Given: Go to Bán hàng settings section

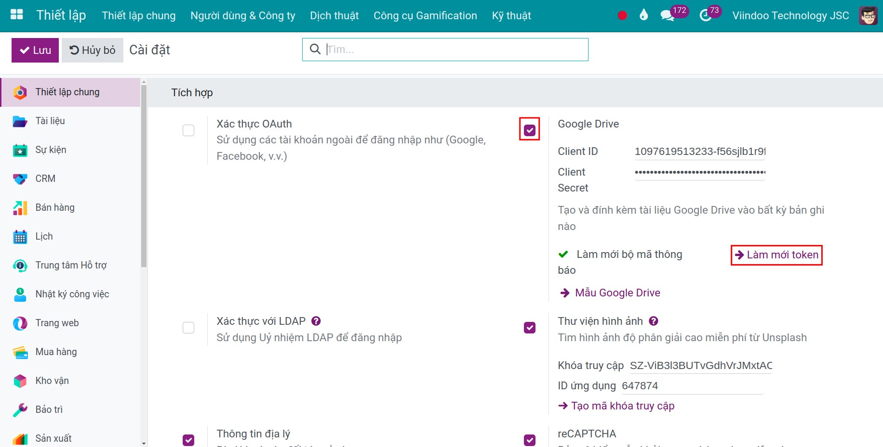Looking at the screenshot, I should tap(70, 207).
